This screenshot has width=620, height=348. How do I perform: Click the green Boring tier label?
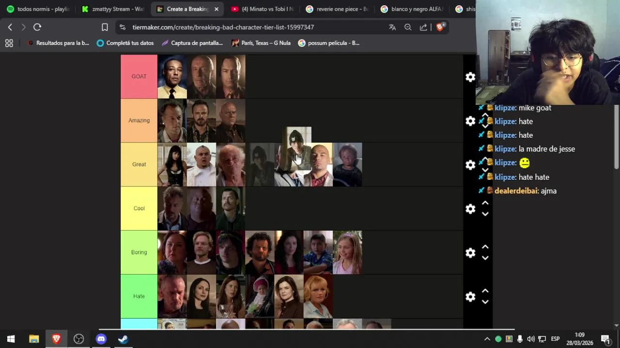point(139,252)
